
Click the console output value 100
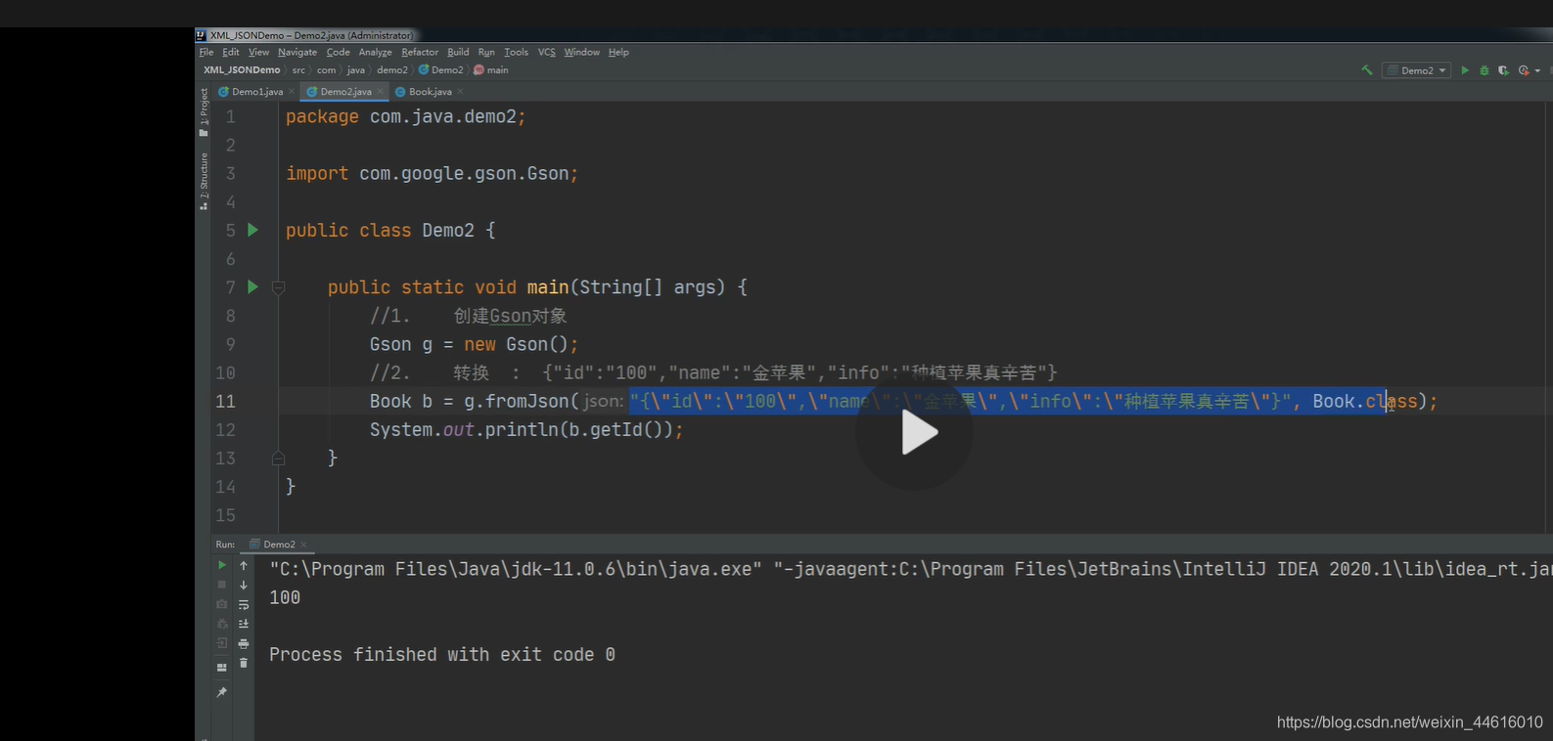coord(285,597)
